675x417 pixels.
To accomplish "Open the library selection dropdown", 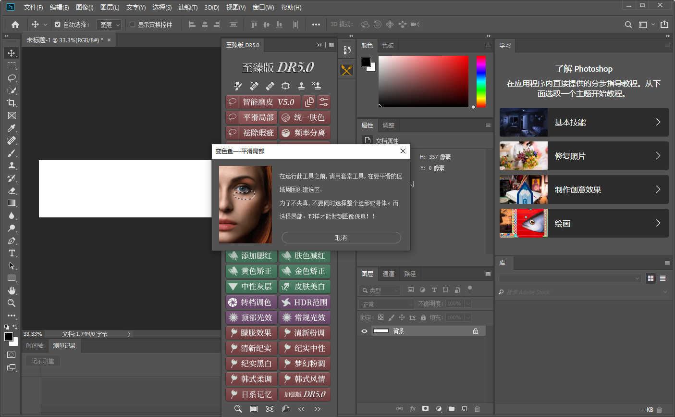I will click(x=570, y=278).
